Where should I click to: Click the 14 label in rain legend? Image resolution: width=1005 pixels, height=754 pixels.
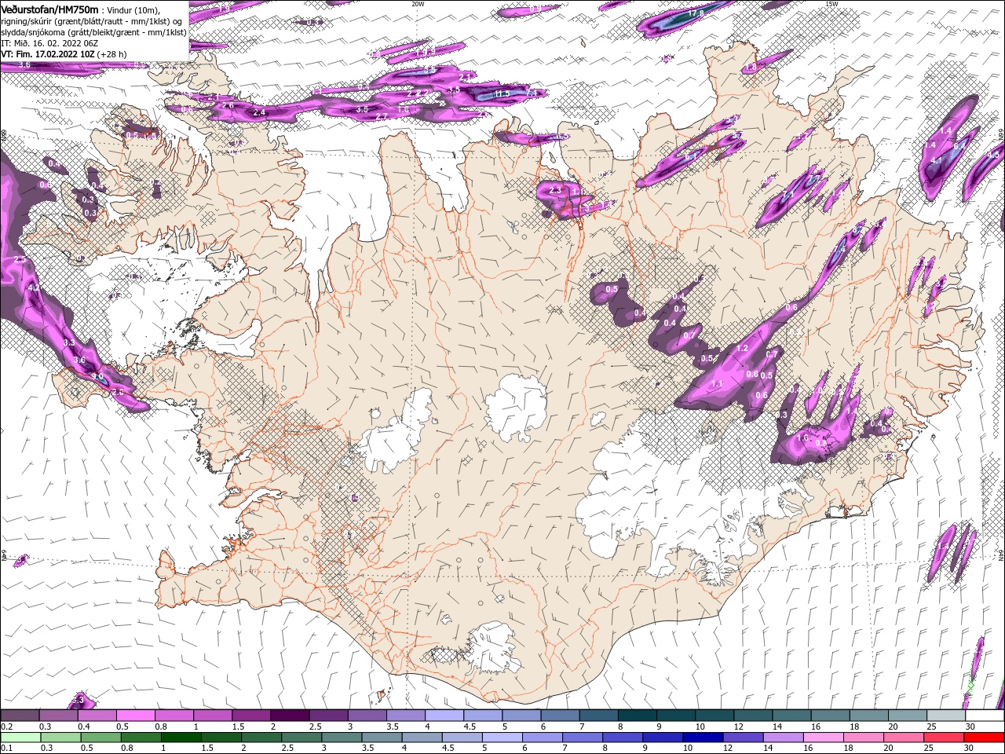[769, 748]
